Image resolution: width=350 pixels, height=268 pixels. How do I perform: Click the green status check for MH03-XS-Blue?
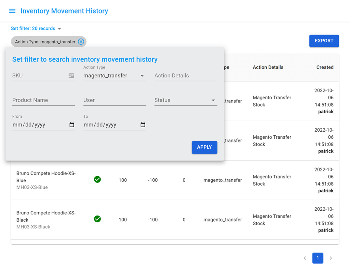97,179
